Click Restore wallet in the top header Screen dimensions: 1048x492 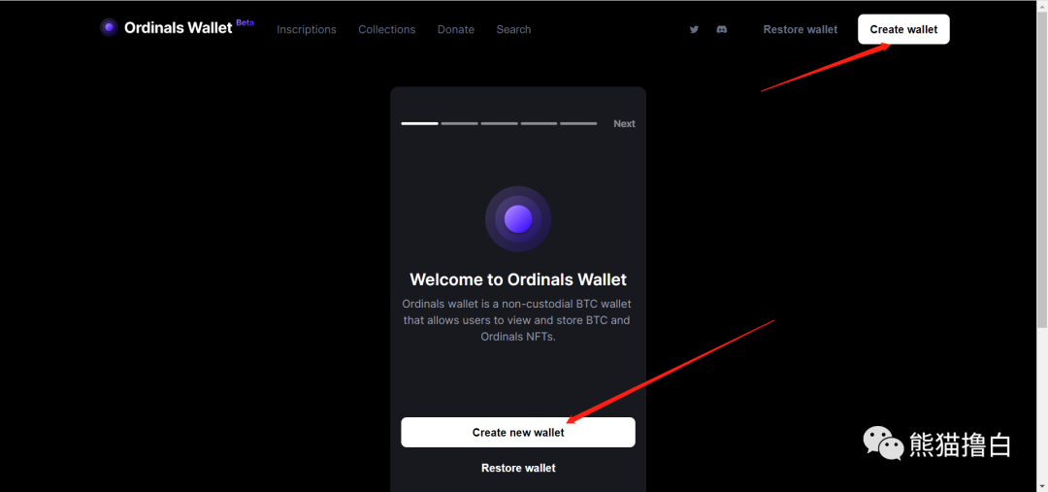pyautogui.click(x=800, y=29)
